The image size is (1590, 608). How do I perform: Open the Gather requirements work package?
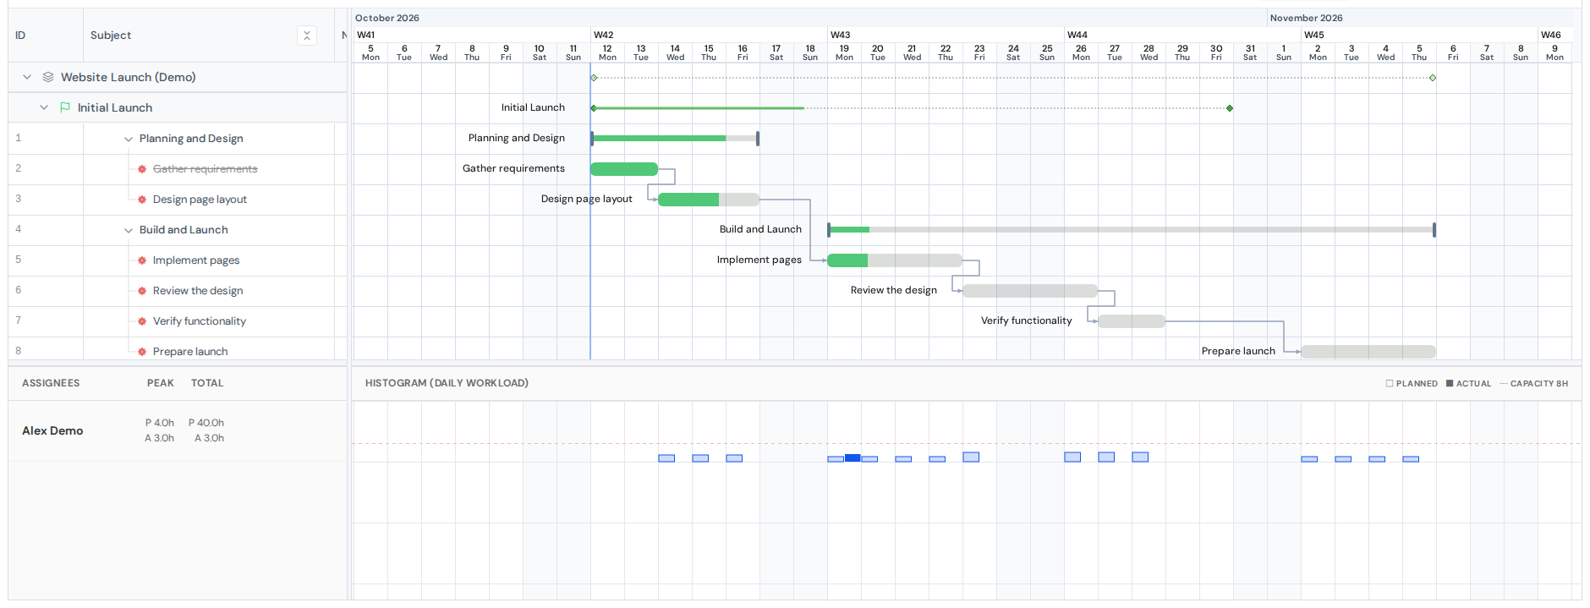[x=205, y=169]
